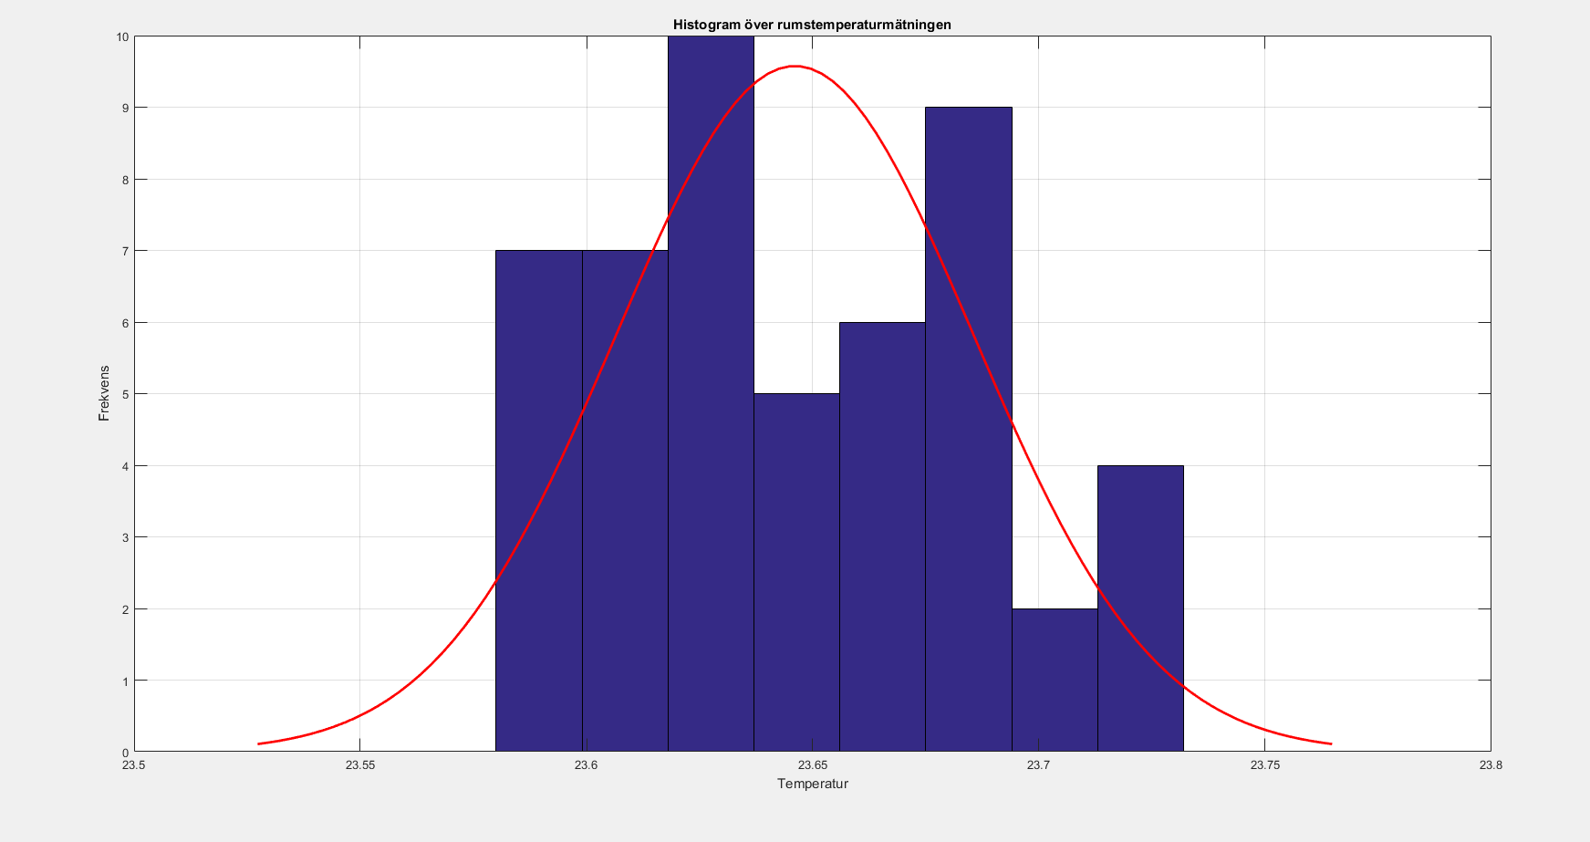Click the y-axis tick label 10

coord(121,37)
